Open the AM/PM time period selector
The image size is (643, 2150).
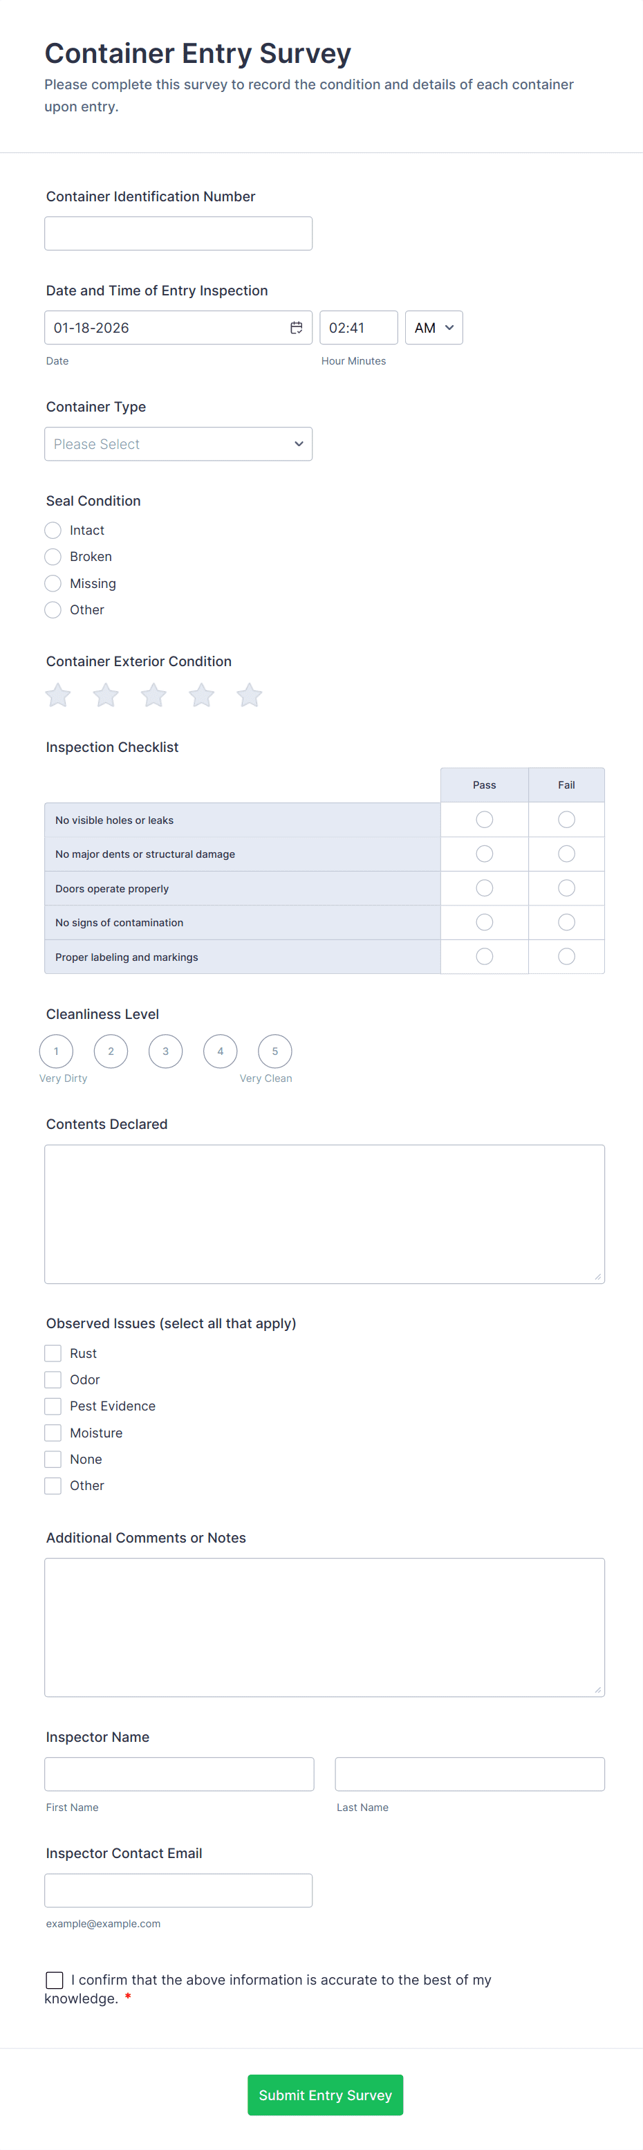tap(433, 327)
